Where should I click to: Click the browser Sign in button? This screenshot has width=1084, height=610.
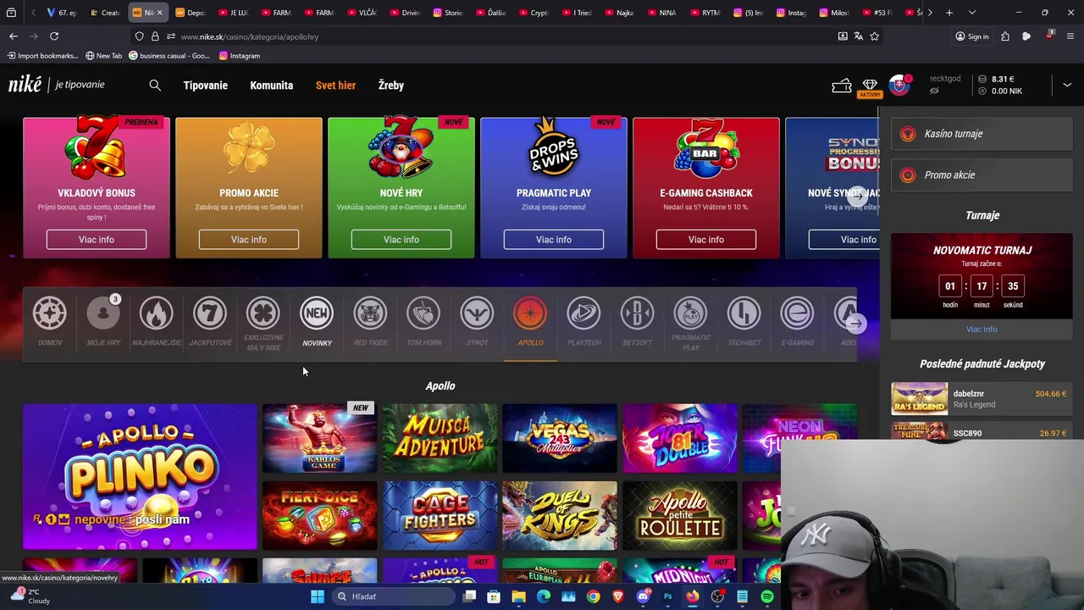pos(971,36)
